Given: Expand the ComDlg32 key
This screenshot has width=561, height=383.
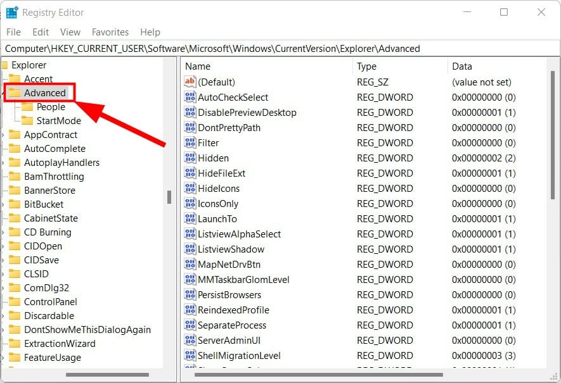Looking at the screenshot, I should pos(3,288).
